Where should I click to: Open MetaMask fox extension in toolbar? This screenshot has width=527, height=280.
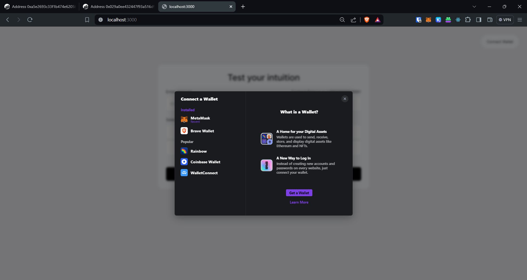click(428, 20)
